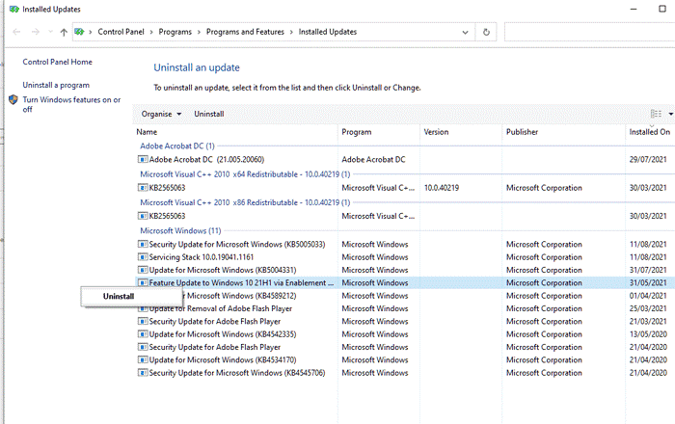Open the Uninstall a program link
The height and width of the screenshot is (424, 675).
coord(56,85)
